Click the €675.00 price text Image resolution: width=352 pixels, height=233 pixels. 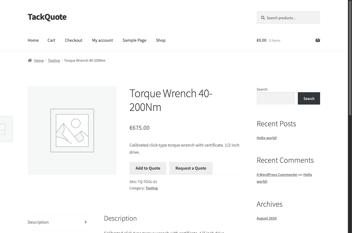click(139, 128)
